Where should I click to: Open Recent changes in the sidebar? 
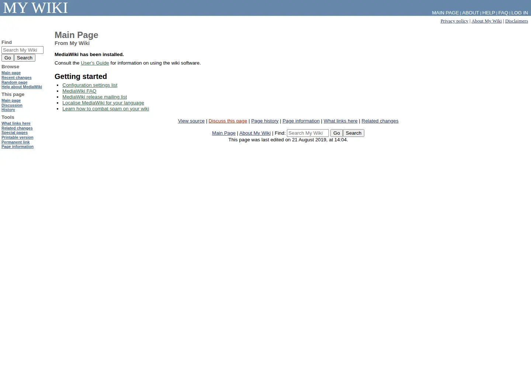click(17, 78)
